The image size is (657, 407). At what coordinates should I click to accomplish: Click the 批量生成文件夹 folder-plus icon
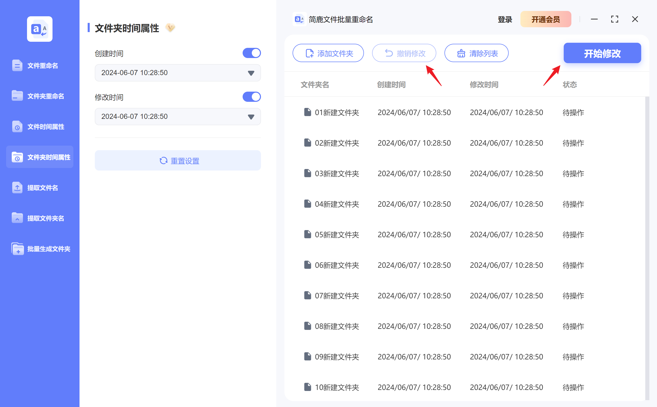point(17,249)
